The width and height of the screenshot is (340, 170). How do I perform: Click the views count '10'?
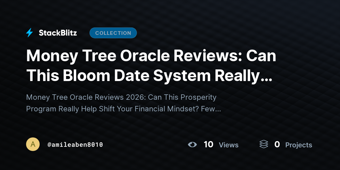click(x=209, y=144)
